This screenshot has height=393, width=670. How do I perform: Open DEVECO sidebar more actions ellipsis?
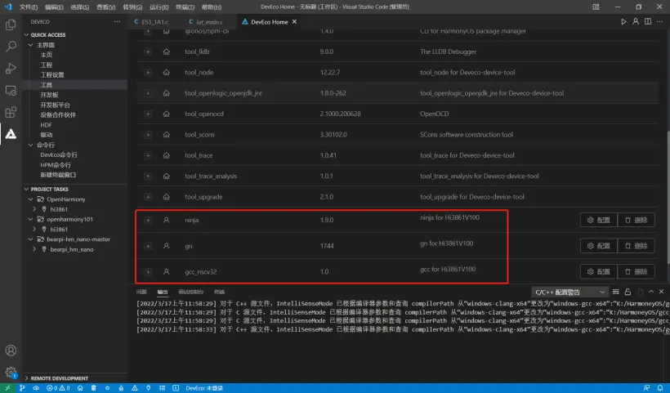point(117,22)
